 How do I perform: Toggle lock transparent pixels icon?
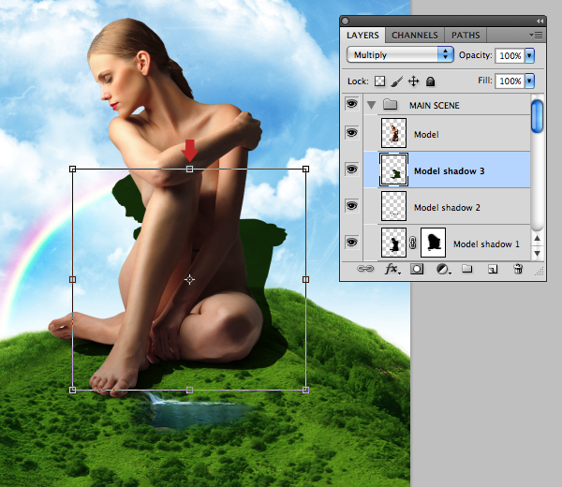point(379,81)
